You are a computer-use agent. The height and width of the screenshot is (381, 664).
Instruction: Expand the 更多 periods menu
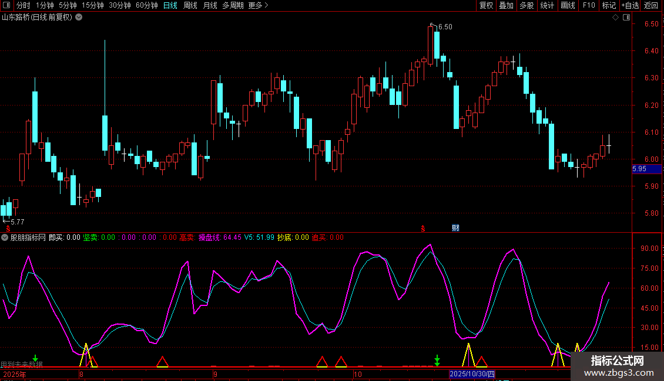259,5
